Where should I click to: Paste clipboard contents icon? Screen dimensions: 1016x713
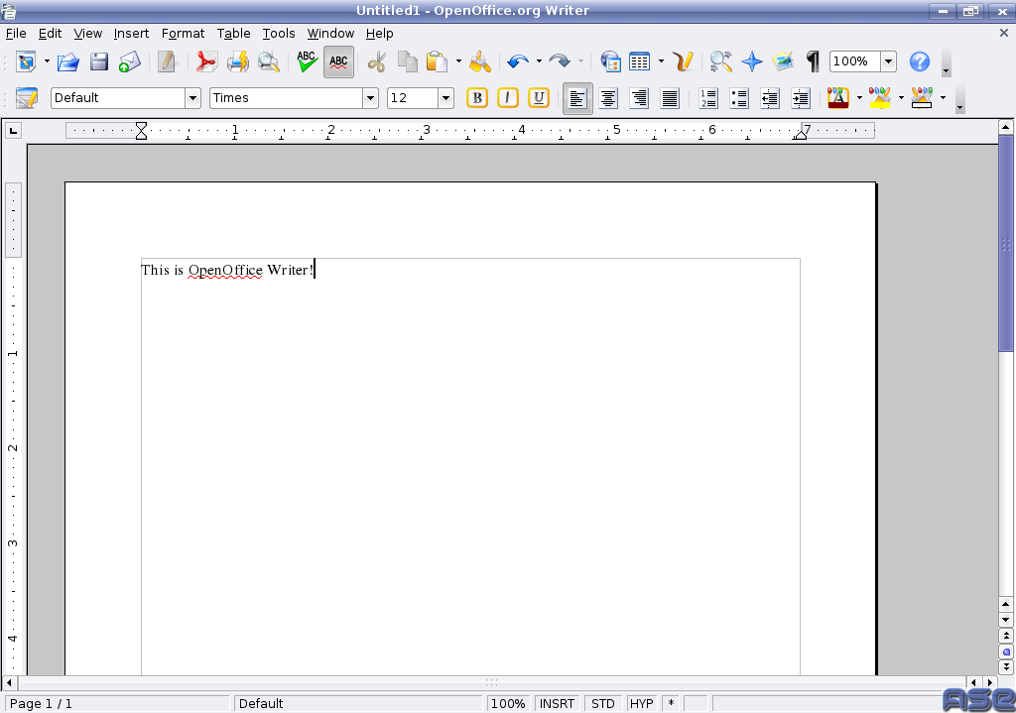[438, 61]
